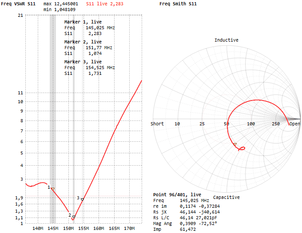Click the Marker 1 triangle on VSWR trace
The width and height of the screenshot is (302, 233).
click(x=53, y=189)
